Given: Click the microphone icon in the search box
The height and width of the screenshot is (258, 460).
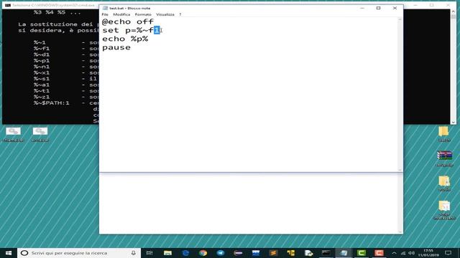Looking at the screenshot, I should [134, 253].
